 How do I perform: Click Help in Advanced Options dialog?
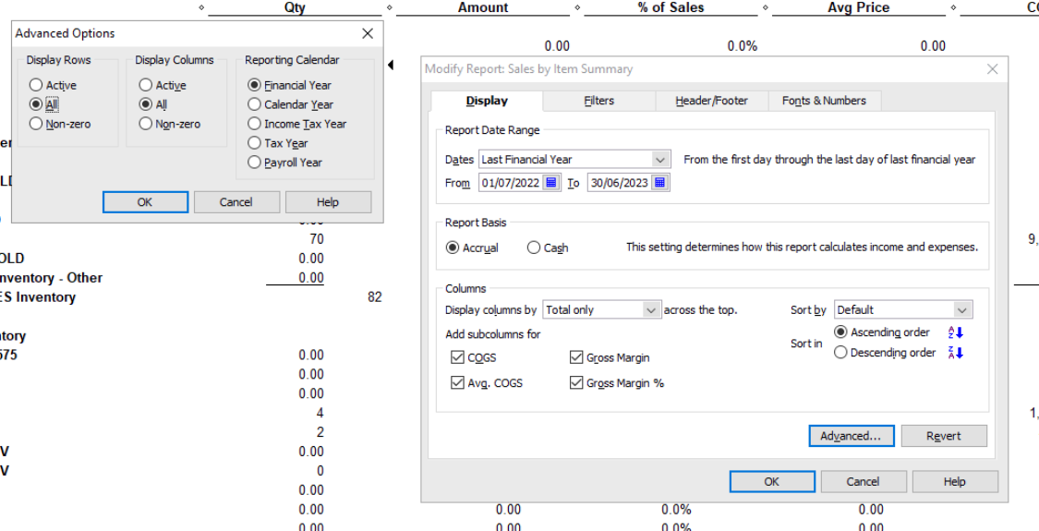328,202
